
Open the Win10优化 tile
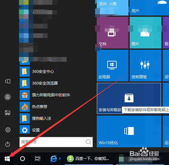click(x=129, y=131)
